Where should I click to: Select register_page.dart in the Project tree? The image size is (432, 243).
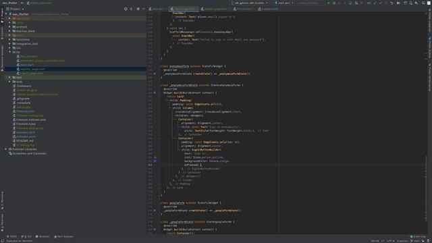click(x=32, y=69)
